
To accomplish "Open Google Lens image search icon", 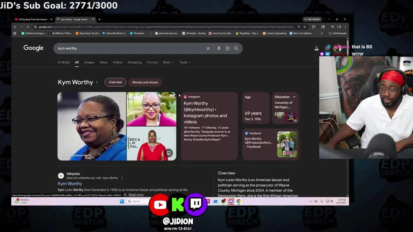I will [227, 48].
